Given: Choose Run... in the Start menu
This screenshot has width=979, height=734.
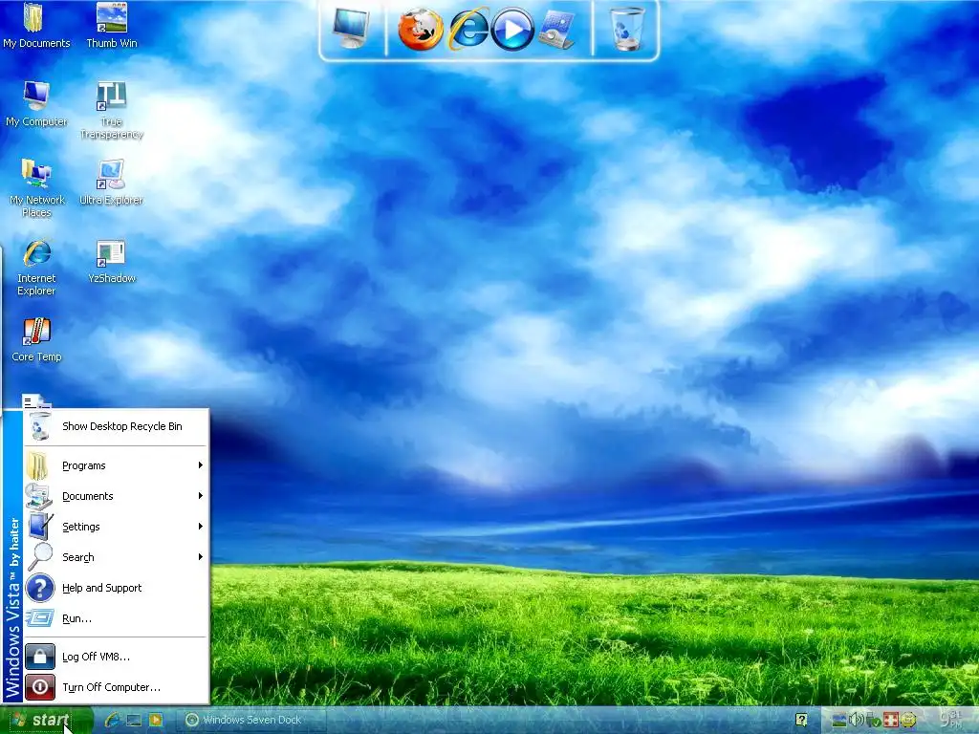Looking at the screenshot, I should (115, 618).
